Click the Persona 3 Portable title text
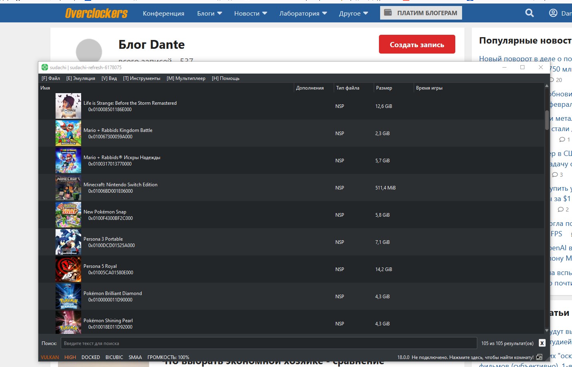The image size is (572, 367). click(x=103, y=239)
